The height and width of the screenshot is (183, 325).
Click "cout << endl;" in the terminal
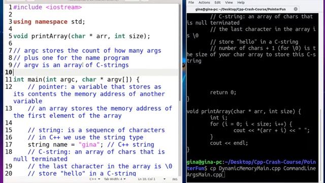pos(229,143)
